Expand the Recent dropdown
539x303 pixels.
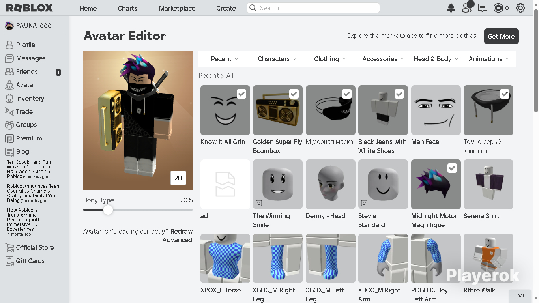tap(225, 59)
